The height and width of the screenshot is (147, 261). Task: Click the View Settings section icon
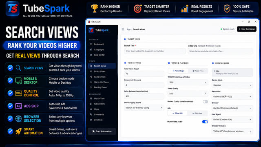125,63
